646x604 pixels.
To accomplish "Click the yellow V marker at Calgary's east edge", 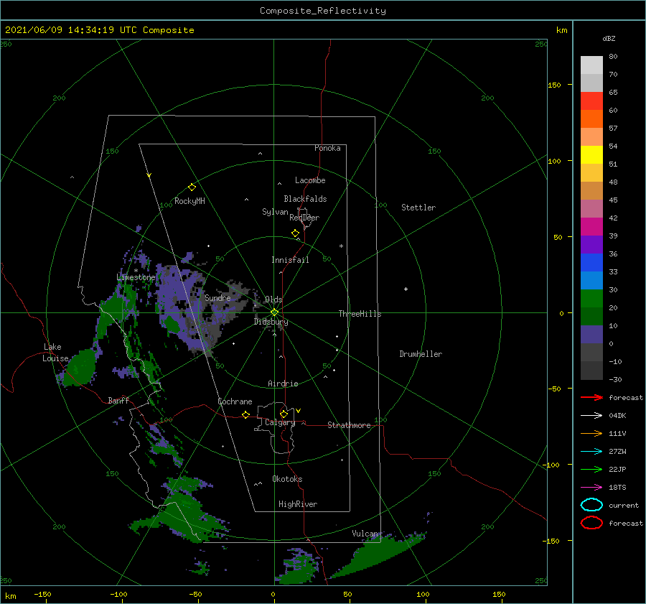I will (298, 411).
